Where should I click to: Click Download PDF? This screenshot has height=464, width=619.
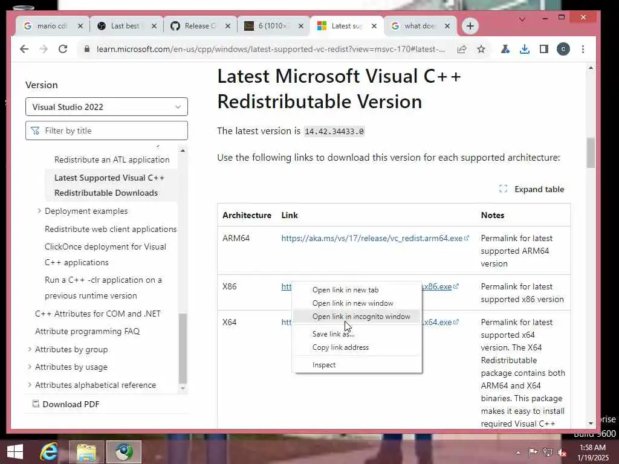[65, 404]
